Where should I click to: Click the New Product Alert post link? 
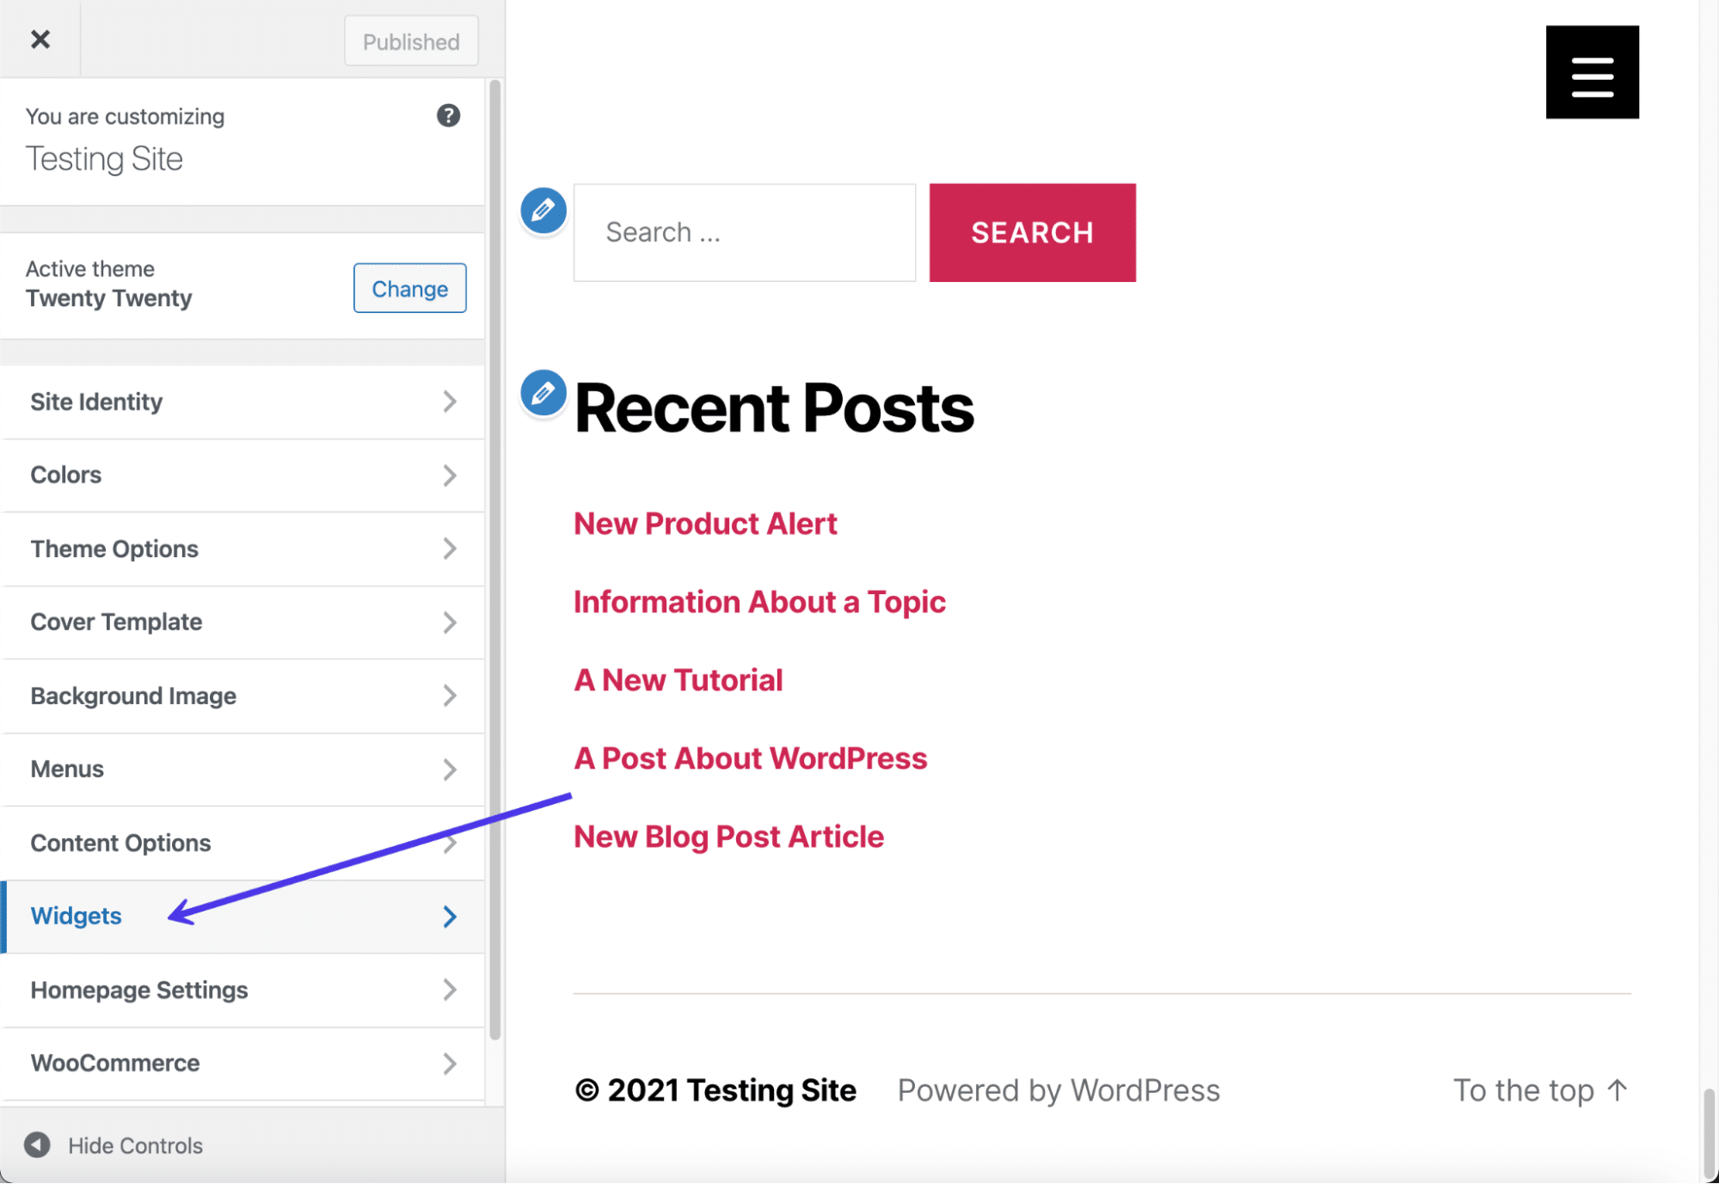tap(705, 524)
